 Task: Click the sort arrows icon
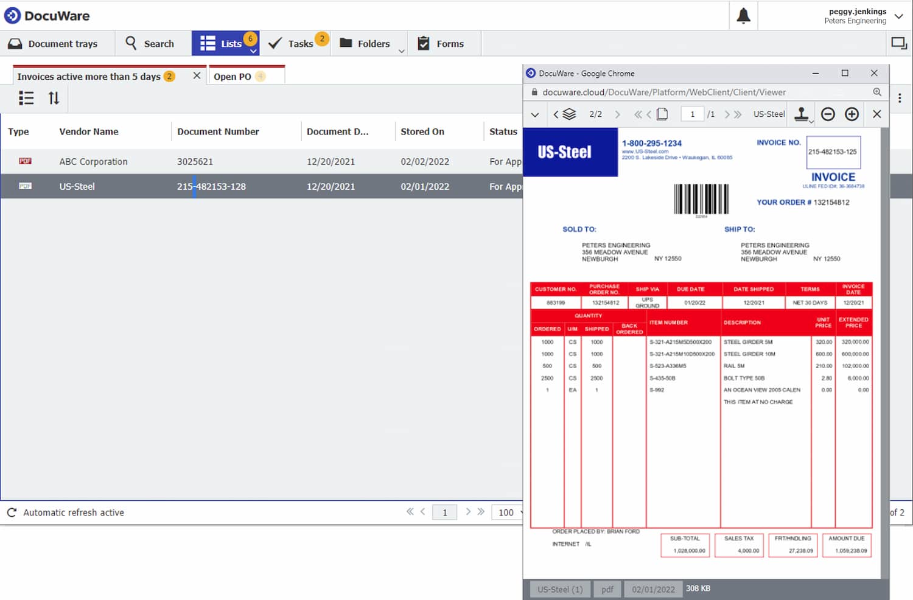coord(54,98)
